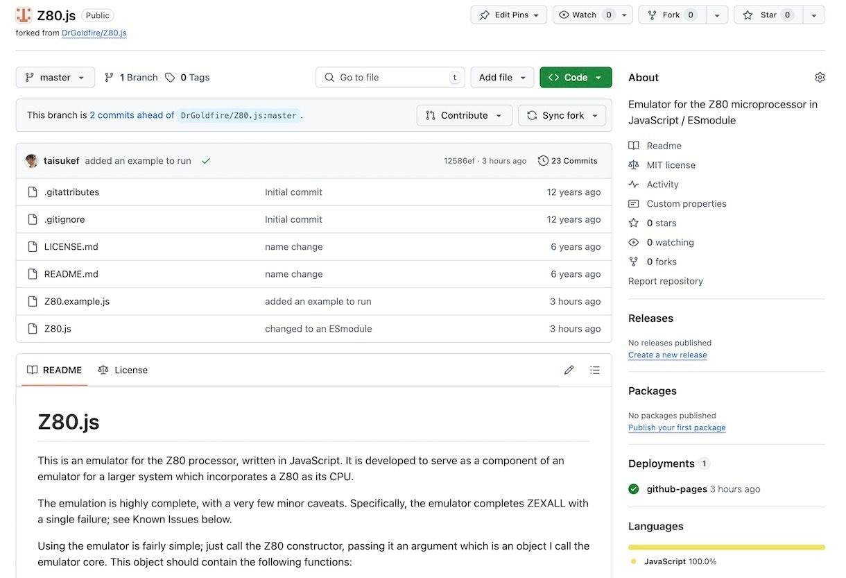Open the Sync fork dropdown
This screenshot has height=578, width=846.
562,116
